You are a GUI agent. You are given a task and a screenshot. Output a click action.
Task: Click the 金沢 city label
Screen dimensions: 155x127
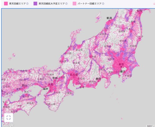point(70,47)
